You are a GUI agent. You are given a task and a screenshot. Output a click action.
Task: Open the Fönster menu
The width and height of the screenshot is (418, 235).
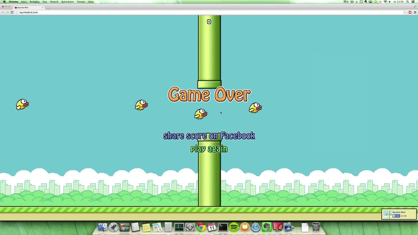click(x=81, y=2)
